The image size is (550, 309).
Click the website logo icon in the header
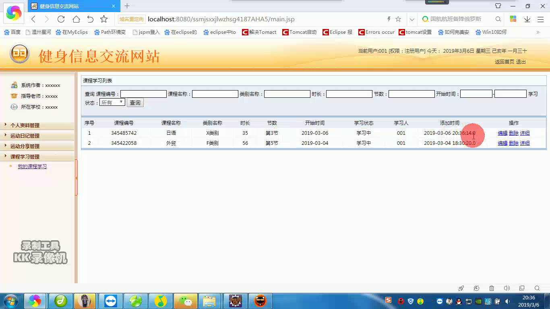(20, 54)
